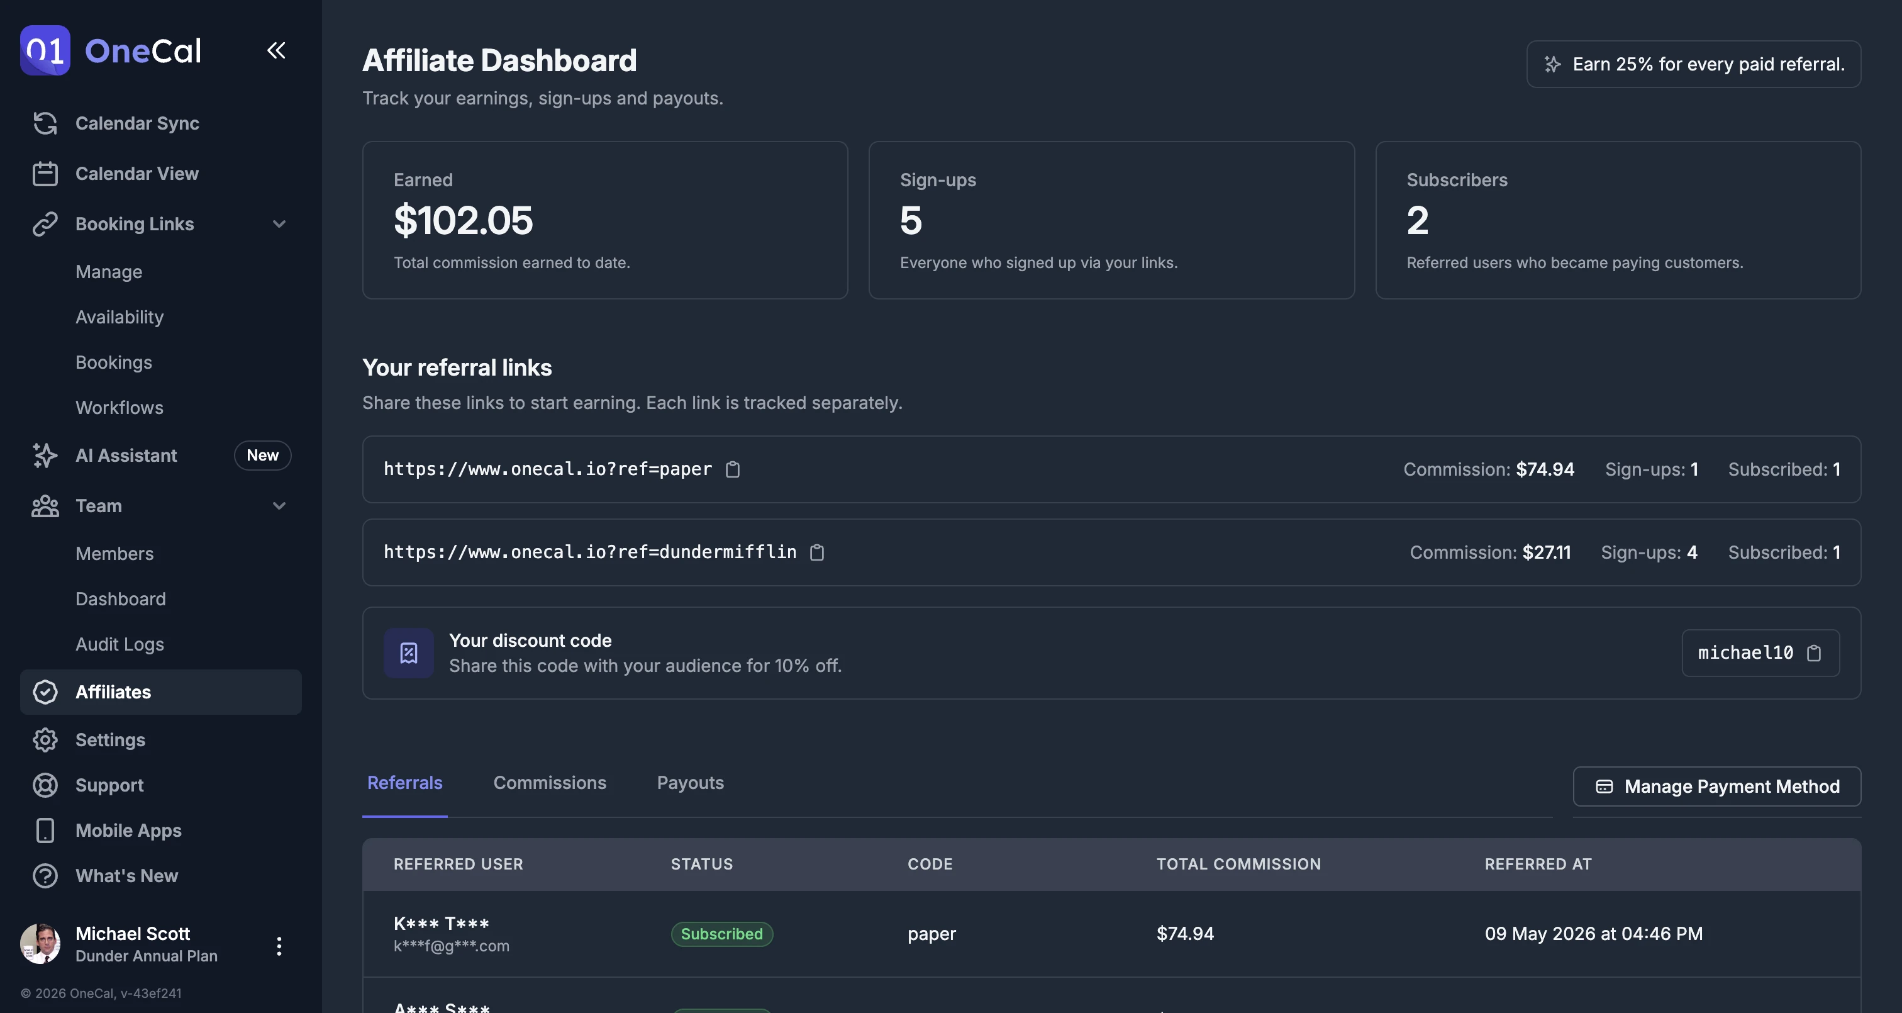Open the Workflows page
Screen dimensions: 1902x1013
120,408
